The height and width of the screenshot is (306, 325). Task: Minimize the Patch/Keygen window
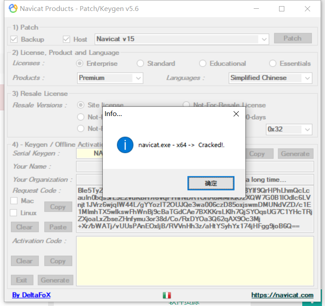(x=256, y=9)
